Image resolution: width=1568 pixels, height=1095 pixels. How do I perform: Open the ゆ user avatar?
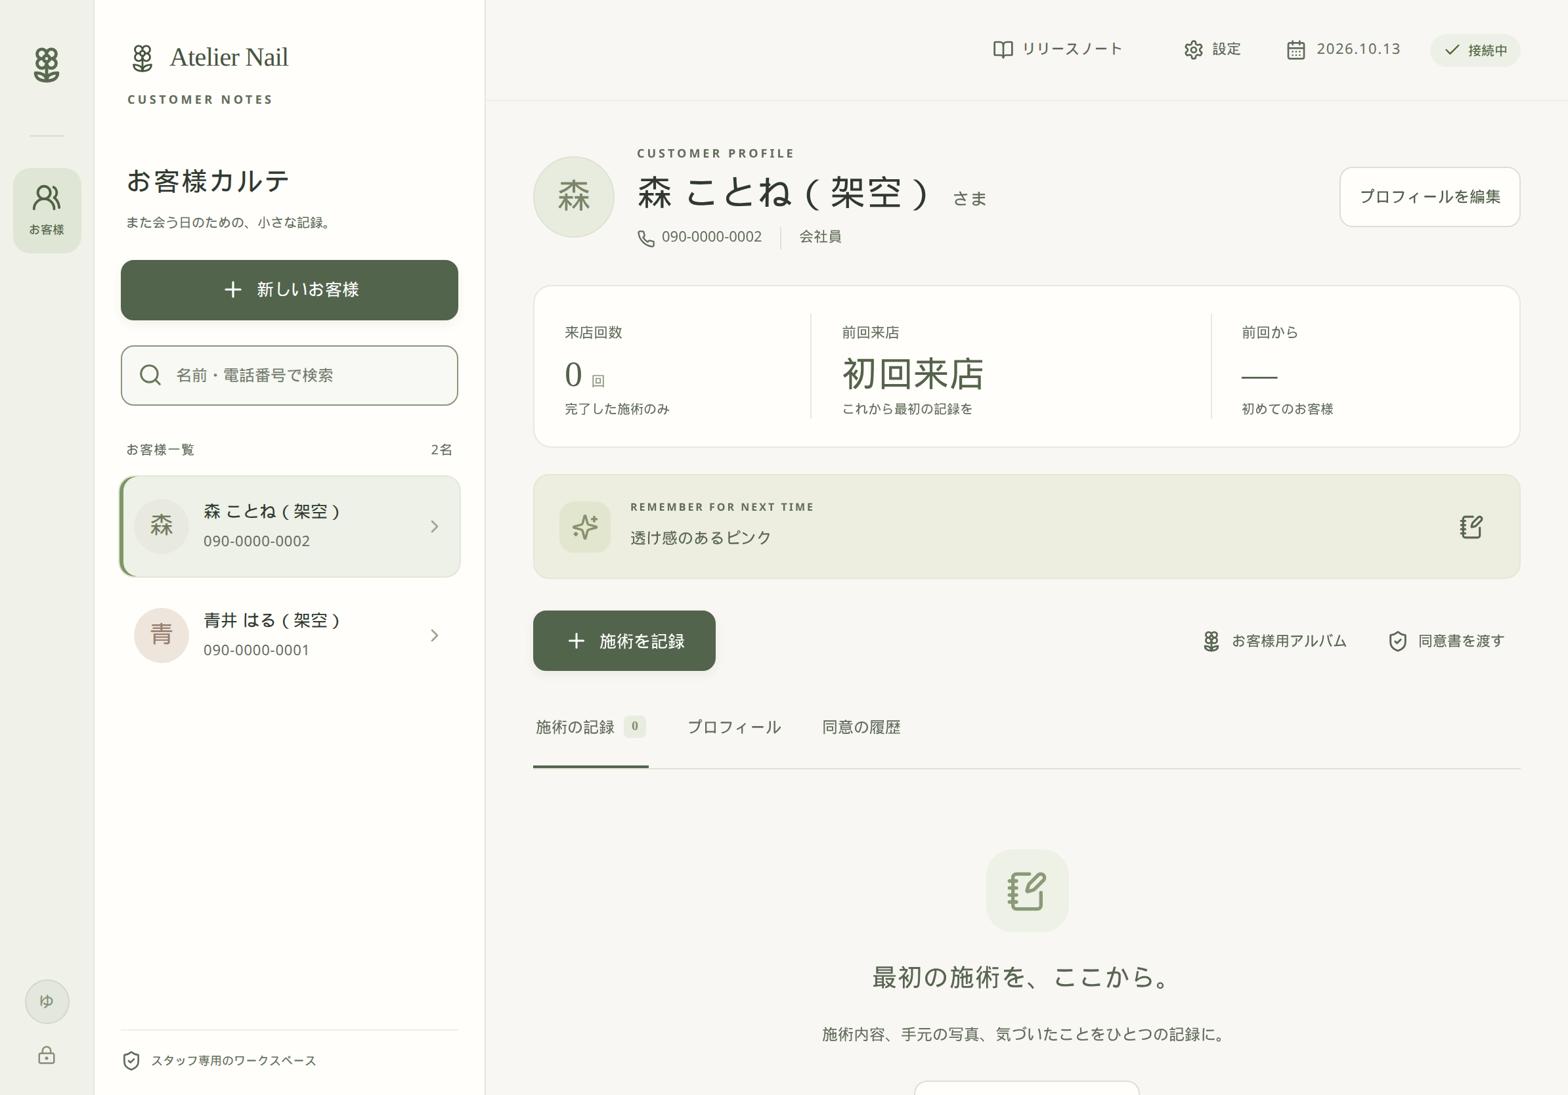pos(47,1000)
